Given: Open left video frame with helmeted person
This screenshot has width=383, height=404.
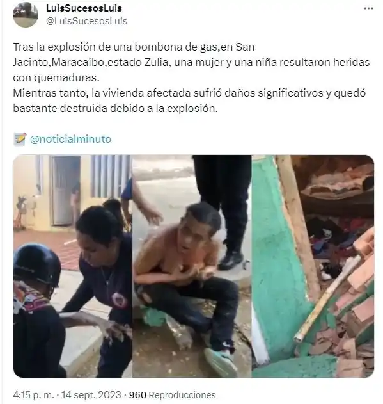Looking at the screenshot, I should pos(73,266).
